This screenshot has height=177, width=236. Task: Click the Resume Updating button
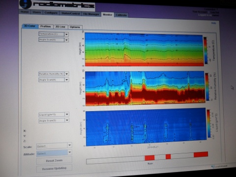pos(54,168)
